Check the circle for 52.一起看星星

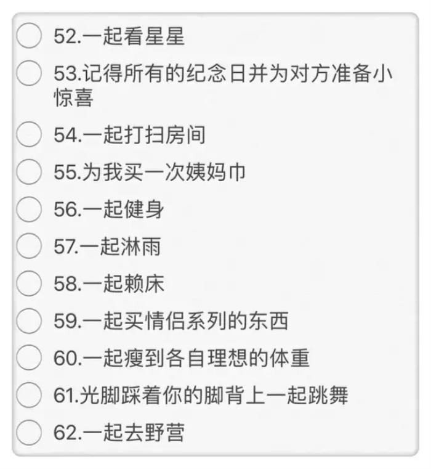(28, 36)
